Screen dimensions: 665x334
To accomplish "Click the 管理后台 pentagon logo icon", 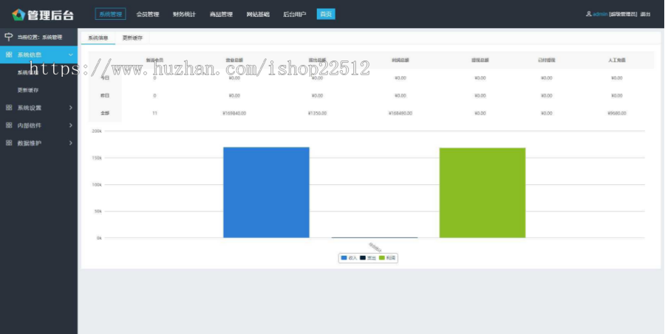I will [18, 15].
